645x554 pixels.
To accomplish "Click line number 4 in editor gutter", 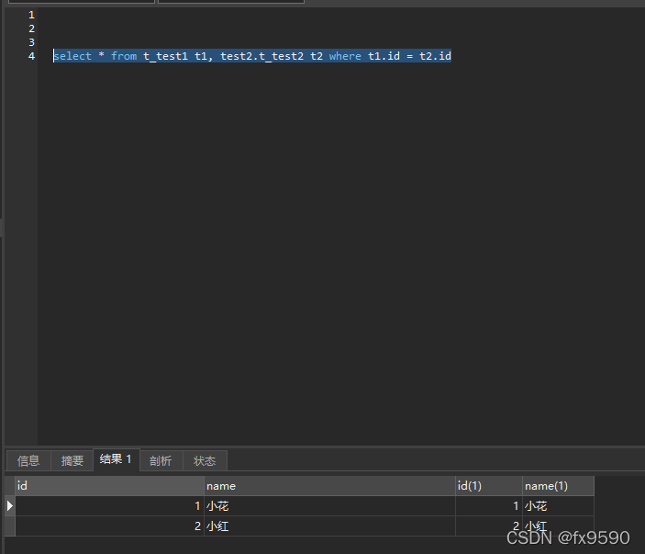I will pyautogui.click(x=31, y=56).
